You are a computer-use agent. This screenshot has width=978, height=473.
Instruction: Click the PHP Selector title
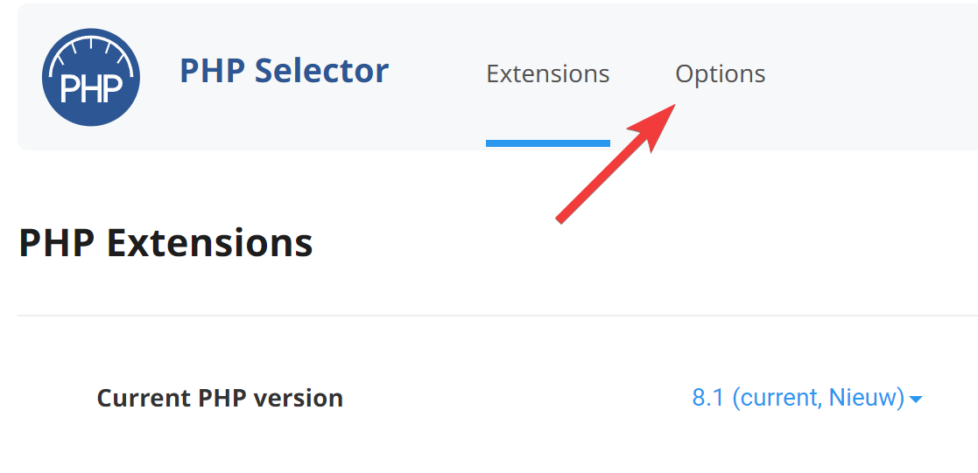(284, 71)
